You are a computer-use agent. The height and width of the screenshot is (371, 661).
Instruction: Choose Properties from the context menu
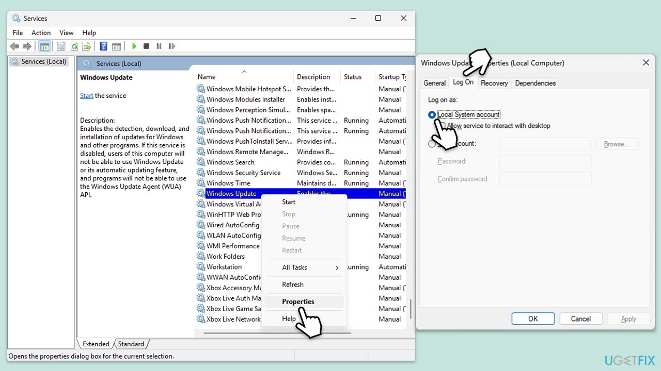coord(298,301)
